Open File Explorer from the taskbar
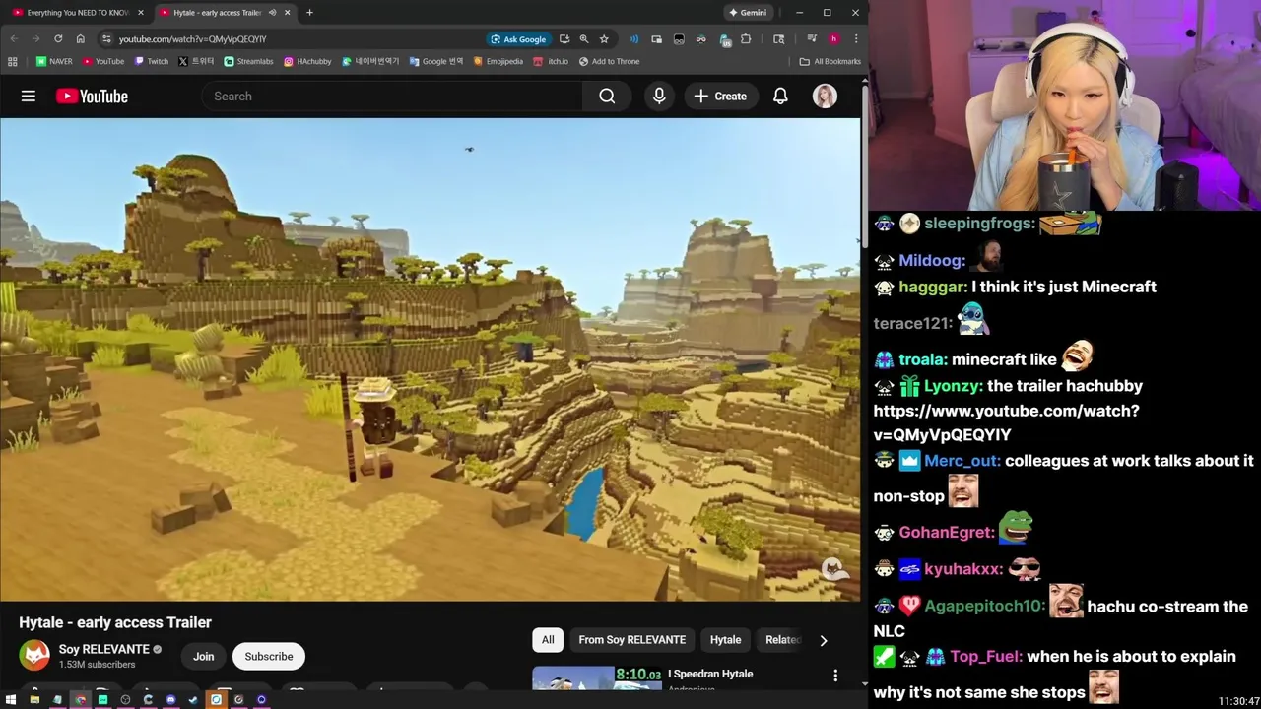 [x=34, y=700]
